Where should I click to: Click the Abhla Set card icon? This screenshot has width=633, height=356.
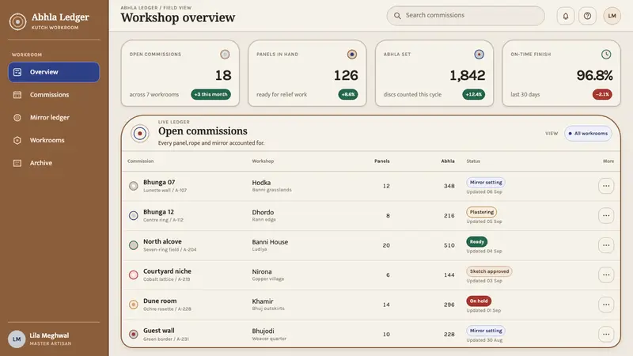tap(479, 54)
